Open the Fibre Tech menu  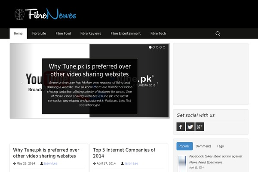click(x=158, y=34)
